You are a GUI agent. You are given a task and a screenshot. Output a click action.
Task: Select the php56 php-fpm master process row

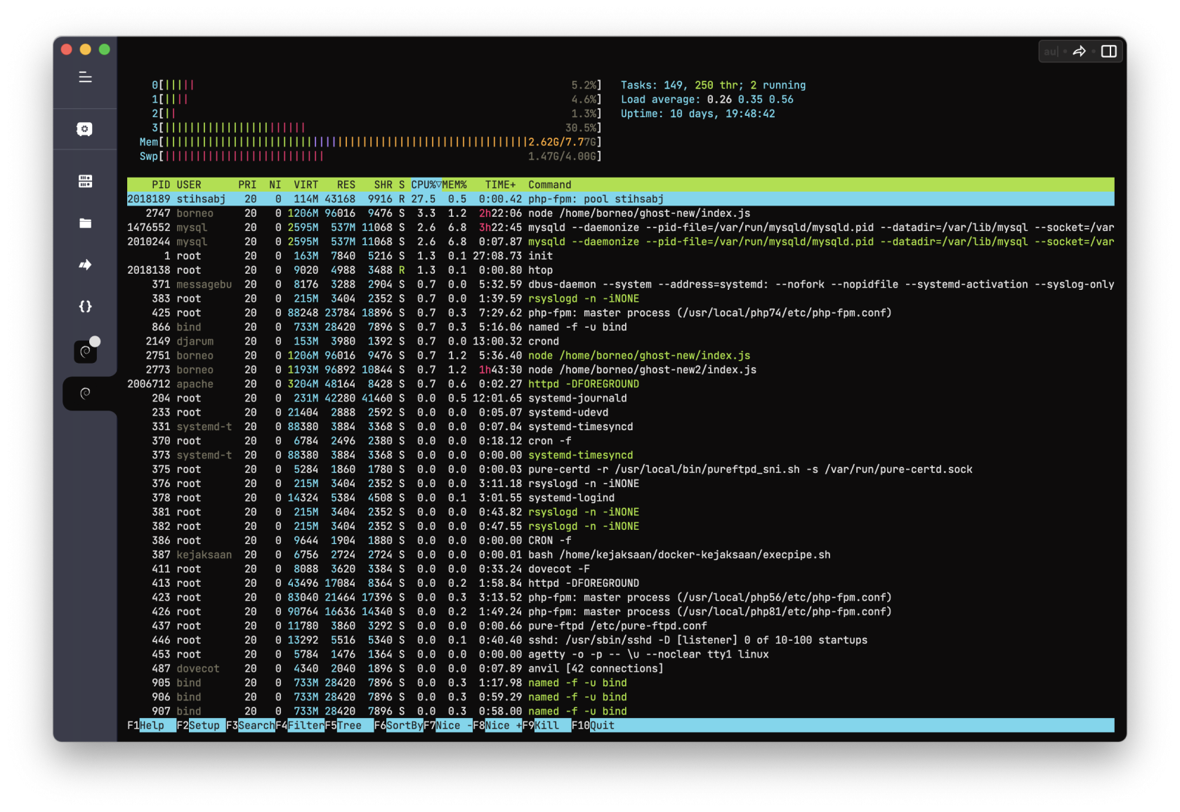pyautogui.click(x=621, y=597)
